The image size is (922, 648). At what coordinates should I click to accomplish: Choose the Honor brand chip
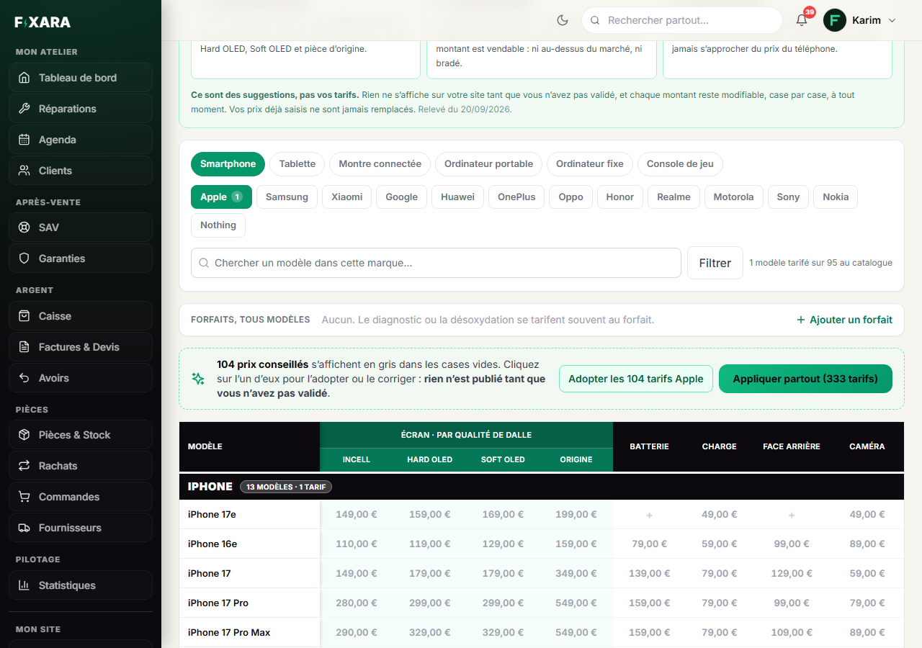pos(620,197)
